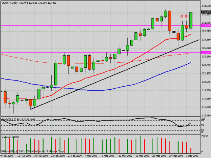
Task: Click the 128.350 price axis label
Action: click(x=206, y=40)
